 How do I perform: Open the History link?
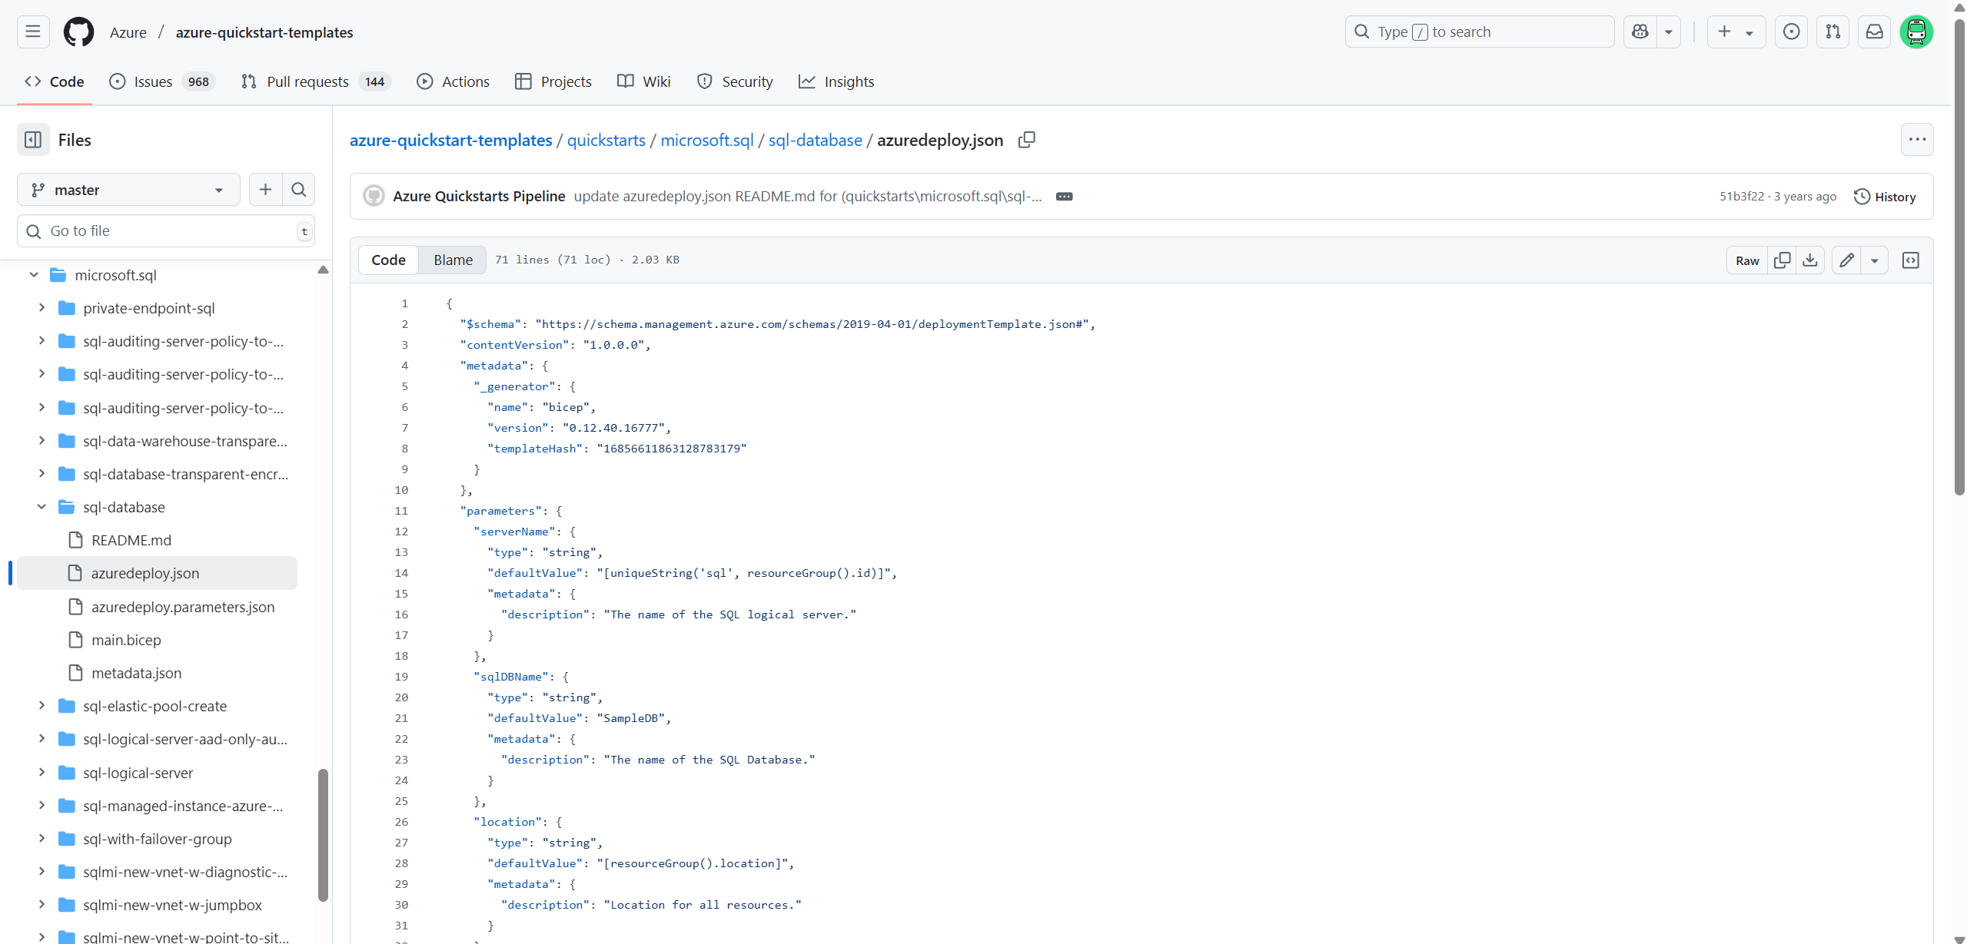pyautogui.click(x=1885, y=197)
